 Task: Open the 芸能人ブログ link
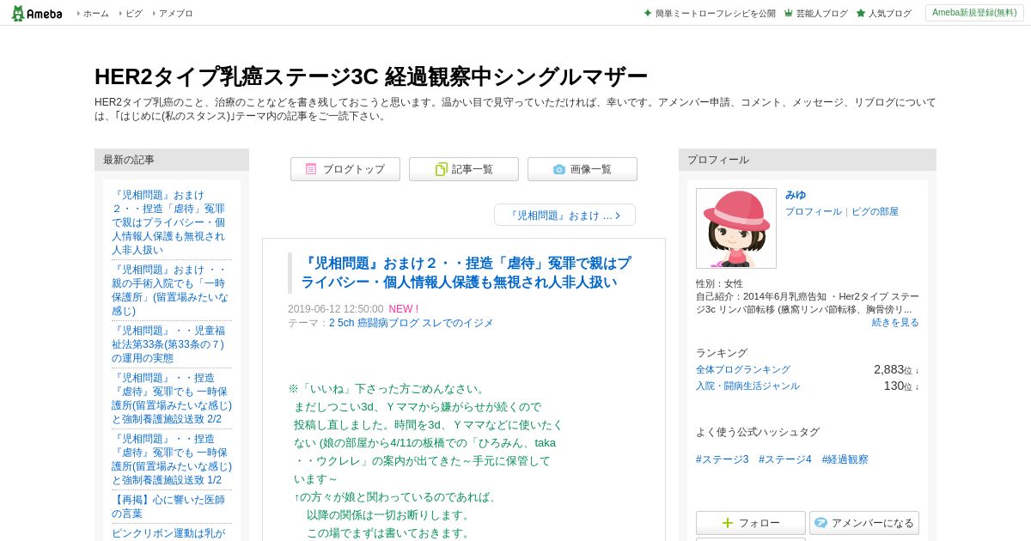(x=821, y=13)
